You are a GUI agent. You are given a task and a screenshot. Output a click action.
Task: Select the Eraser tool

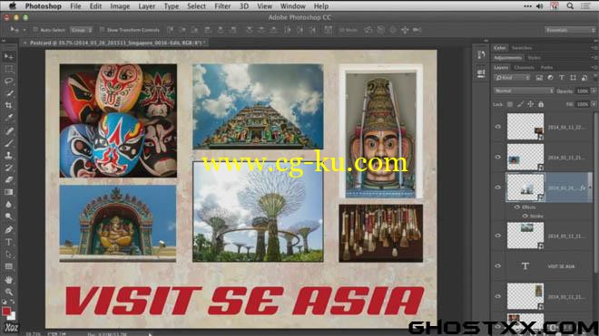point(8,180)
